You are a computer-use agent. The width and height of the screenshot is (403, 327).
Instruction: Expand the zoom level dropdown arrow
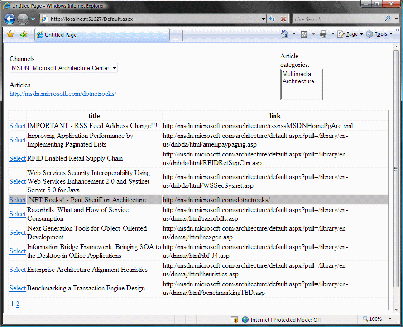coord(390,319)
